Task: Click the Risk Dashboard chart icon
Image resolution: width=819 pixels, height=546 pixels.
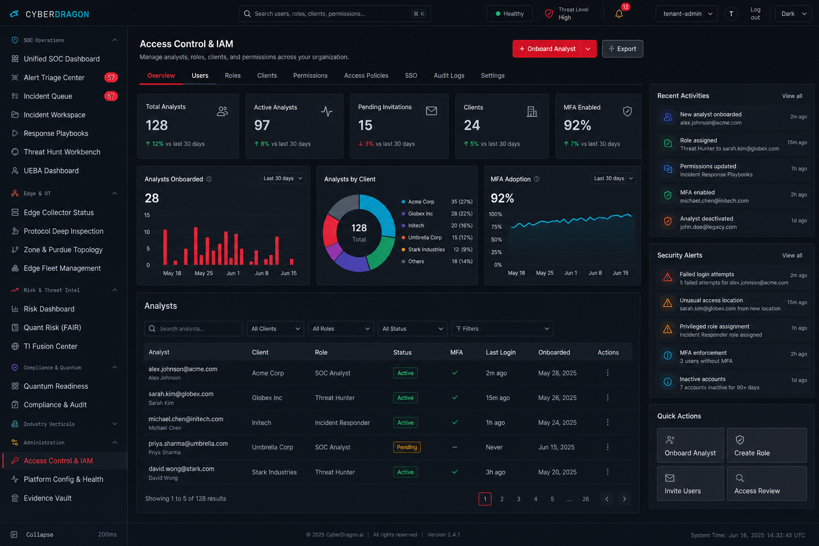Action: click(x=15, y=309)
